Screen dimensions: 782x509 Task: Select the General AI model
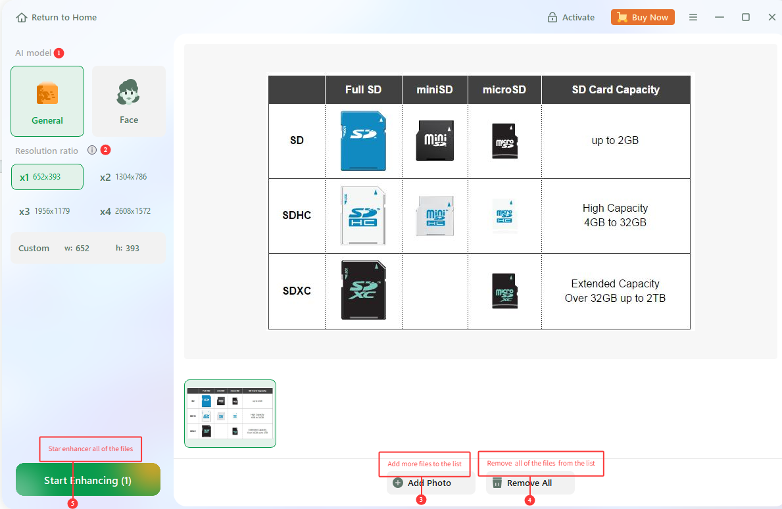point(47,101)
